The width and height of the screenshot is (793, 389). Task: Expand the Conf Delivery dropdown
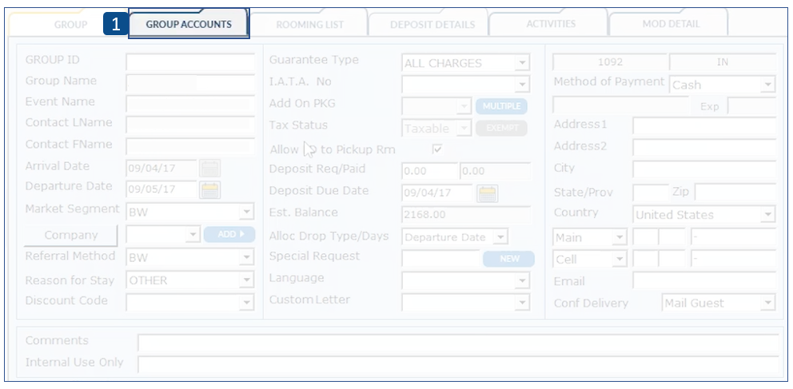tap(767, 303)
